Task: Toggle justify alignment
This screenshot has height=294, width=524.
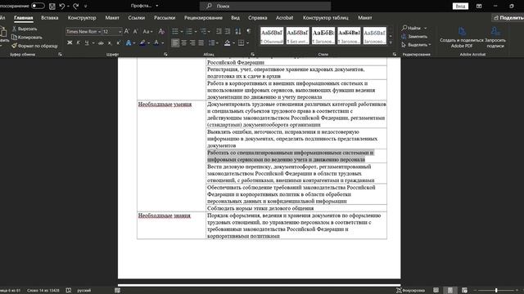Action: click(x=201, y=42)
